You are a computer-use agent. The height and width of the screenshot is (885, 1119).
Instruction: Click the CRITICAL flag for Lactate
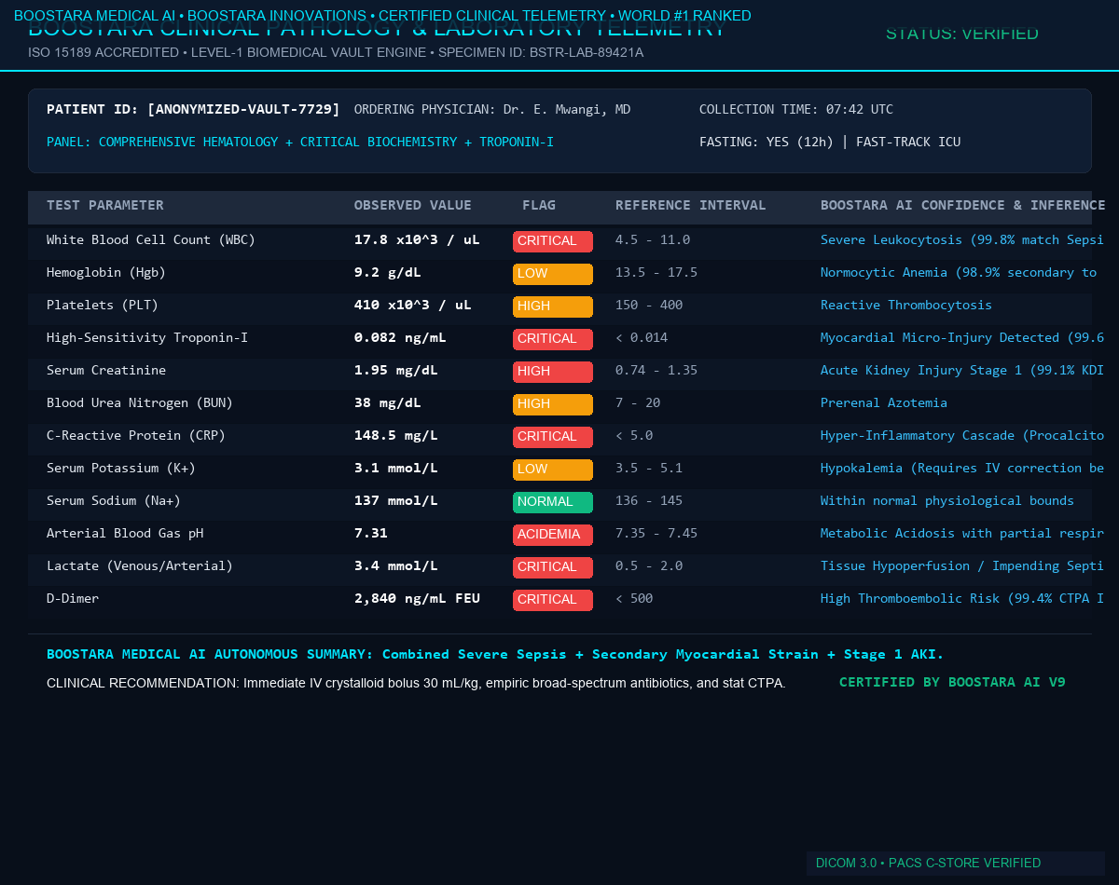click(x=553, y=567)
